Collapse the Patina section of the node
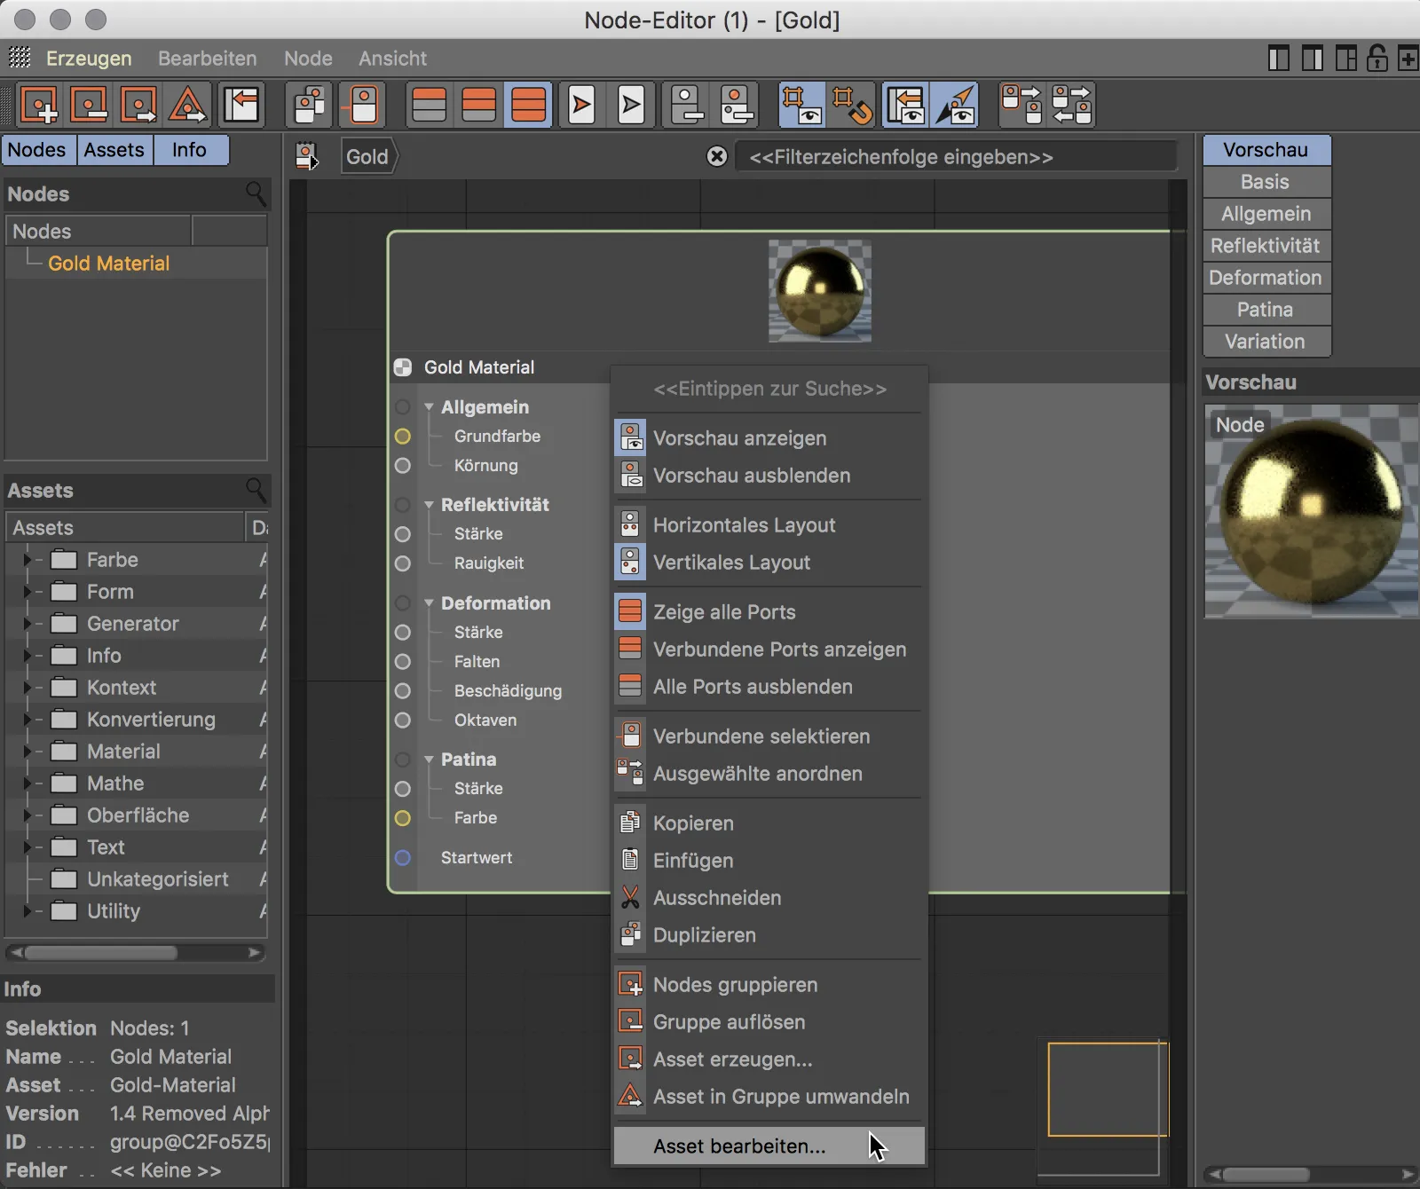The height and width of the screenshot is (1189, 1420). tap(430, 760)
